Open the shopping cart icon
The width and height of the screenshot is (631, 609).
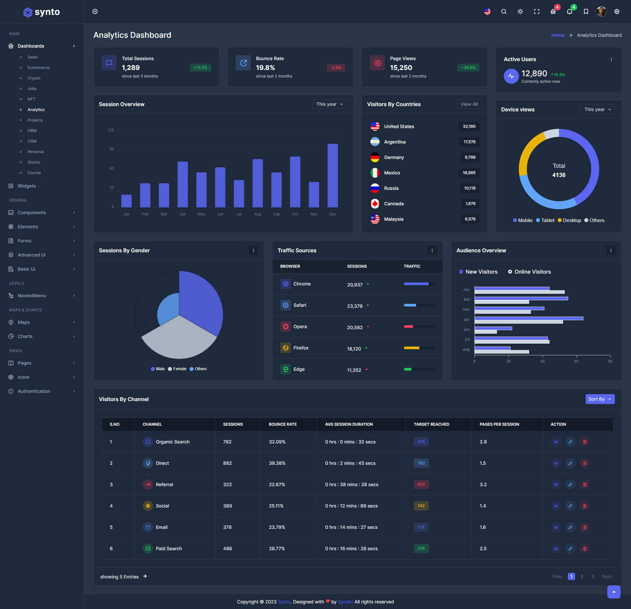point(553,11)
